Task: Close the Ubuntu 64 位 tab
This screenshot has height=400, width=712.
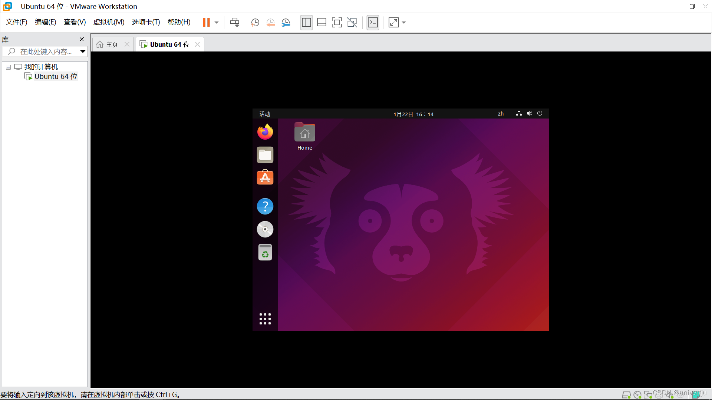Action: (x=198, y=44)
